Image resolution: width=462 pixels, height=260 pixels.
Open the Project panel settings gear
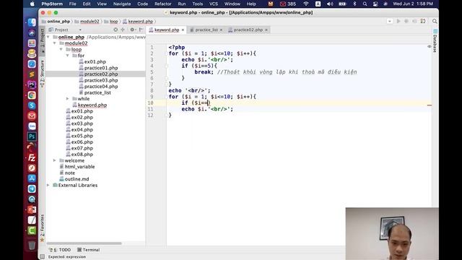click(132, 30)
